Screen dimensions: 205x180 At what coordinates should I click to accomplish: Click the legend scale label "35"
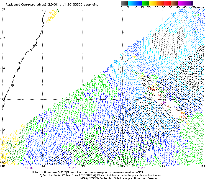[x=171, y=7]
